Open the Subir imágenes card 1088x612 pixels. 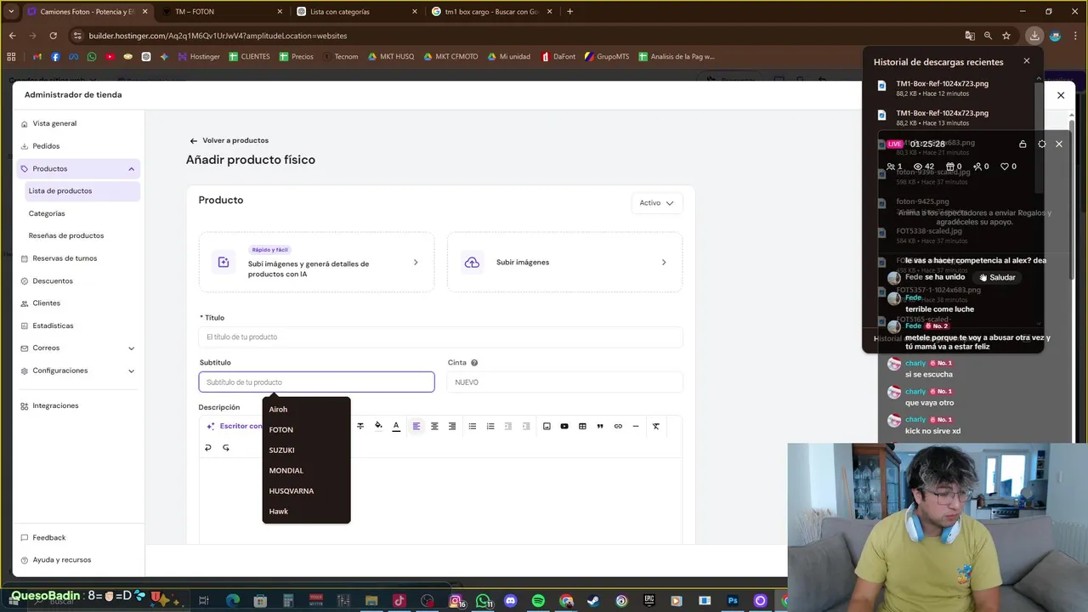pos(564,263)
